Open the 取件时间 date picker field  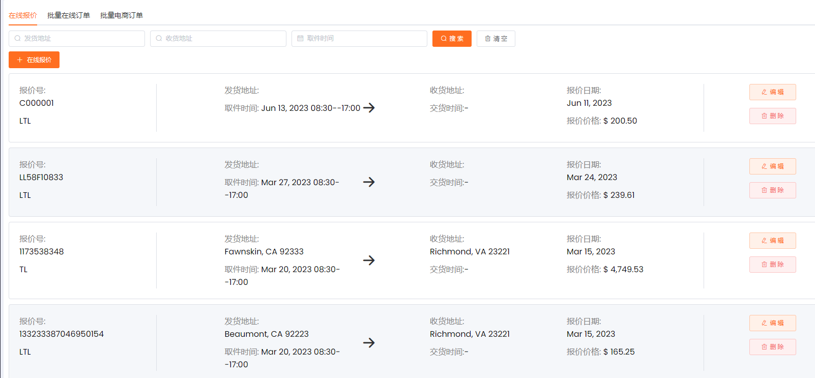tap(359, 39)
